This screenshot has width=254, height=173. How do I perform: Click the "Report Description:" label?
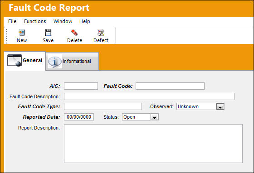(39, 128)
